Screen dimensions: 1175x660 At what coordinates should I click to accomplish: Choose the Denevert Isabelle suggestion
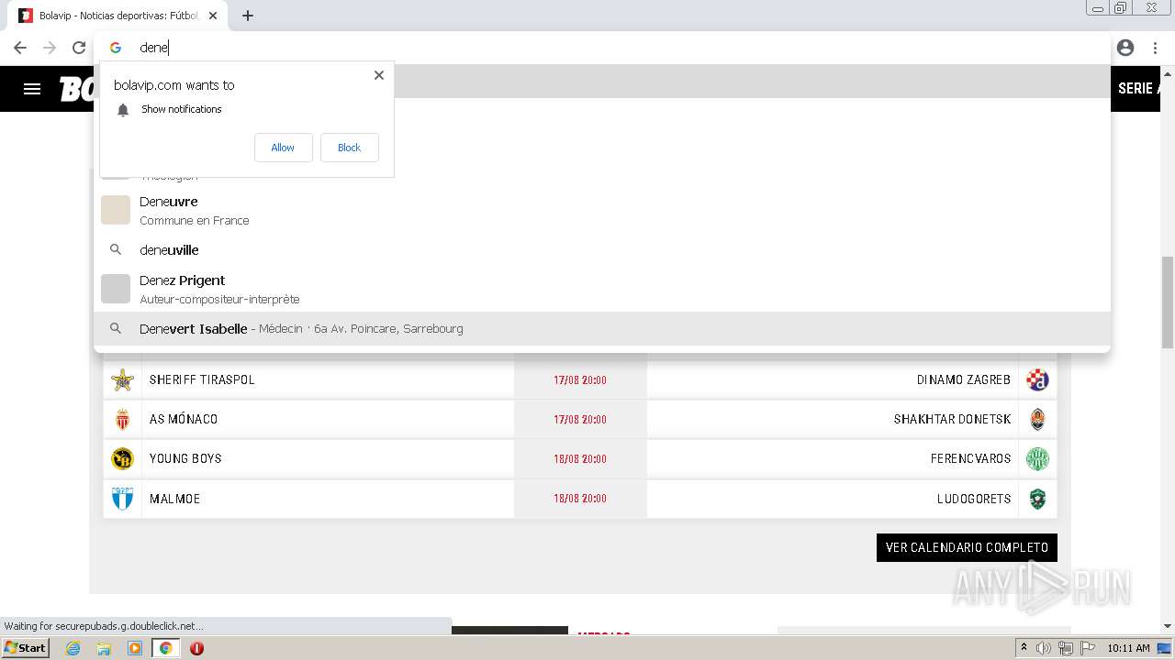(x=602, y=328)
